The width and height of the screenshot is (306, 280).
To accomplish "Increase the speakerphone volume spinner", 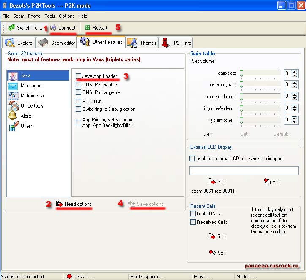I will 294,94.
